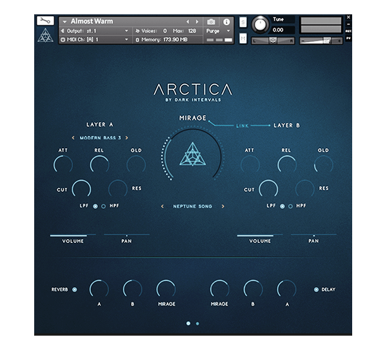Click the Kontakt header L-R pan slider

pyautogui.click(x=273, y=41)
